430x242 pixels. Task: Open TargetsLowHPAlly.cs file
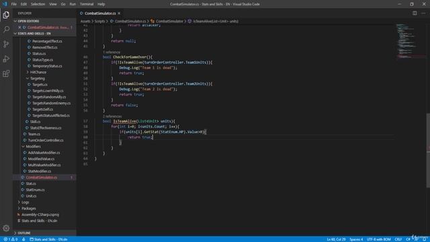click(48, 91)
